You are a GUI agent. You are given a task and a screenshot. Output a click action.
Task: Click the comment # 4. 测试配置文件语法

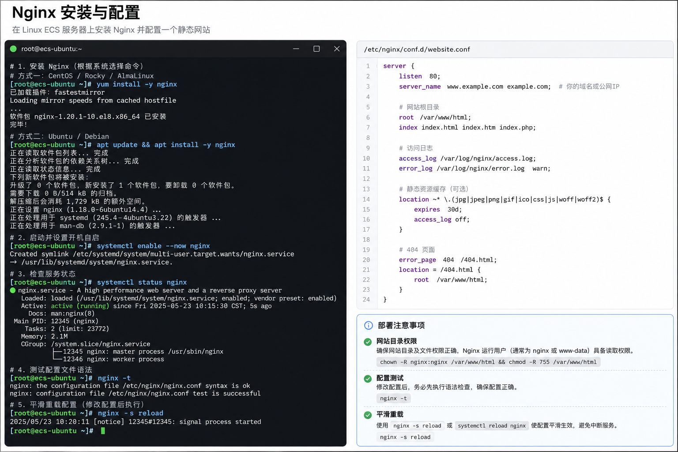51,370
